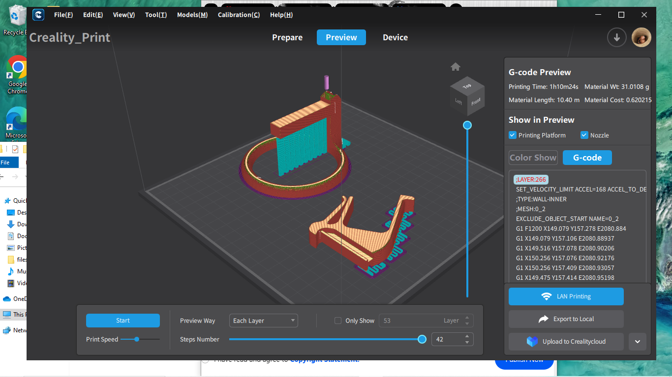The image size is (672, 377).
Task: Open the user profile avatar in the title bar
Action: pyautogui.click(x=641, y=37)
